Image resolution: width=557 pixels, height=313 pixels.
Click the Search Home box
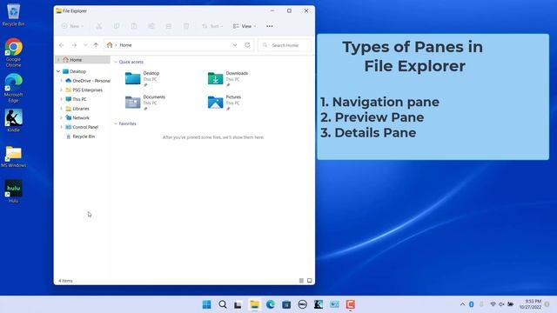[285, 45]
